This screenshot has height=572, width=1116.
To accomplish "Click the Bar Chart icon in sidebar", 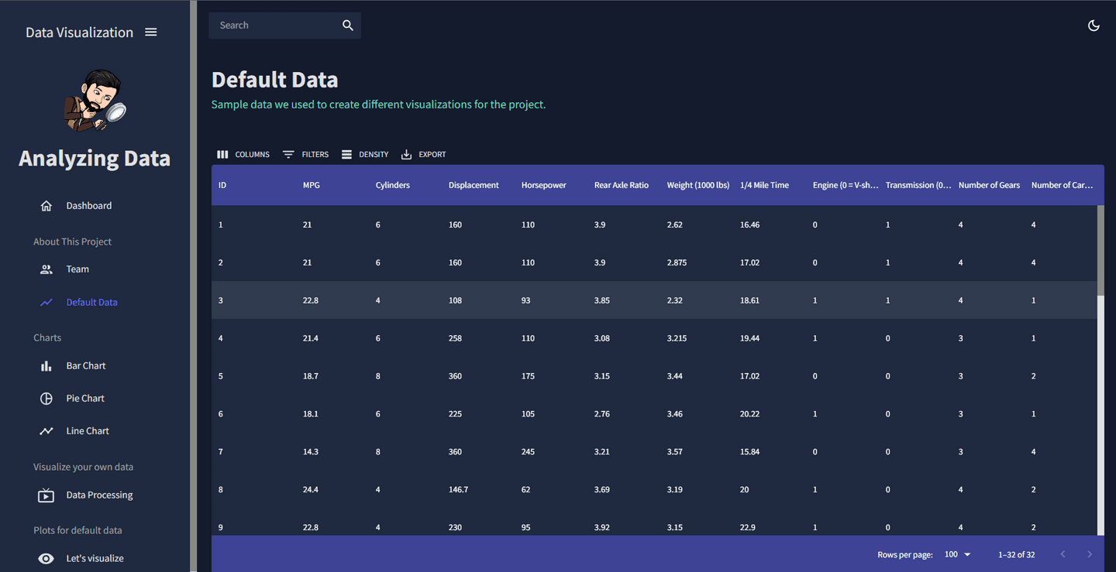I will click(x=46, y=366).
